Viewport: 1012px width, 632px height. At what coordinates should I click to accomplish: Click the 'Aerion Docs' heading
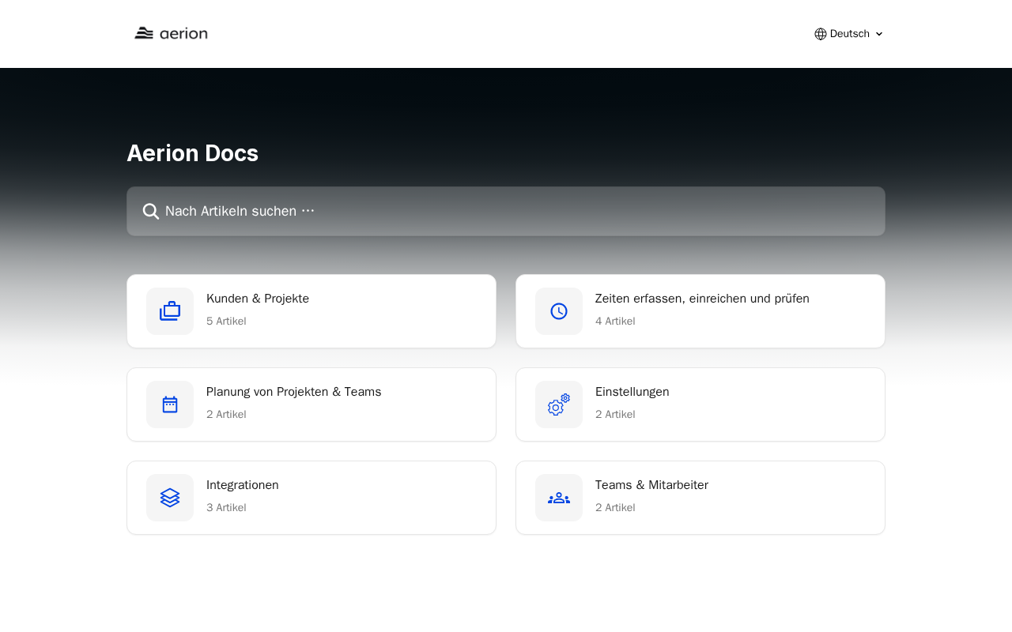click(192, 153)
